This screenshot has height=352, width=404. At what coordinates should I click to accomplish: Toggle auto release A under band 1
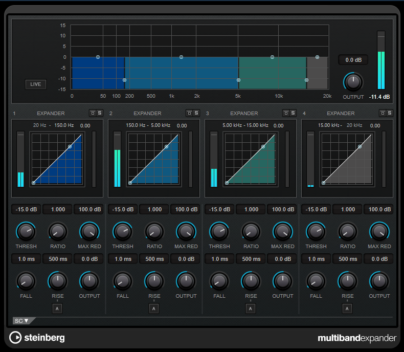coord(57,309)
